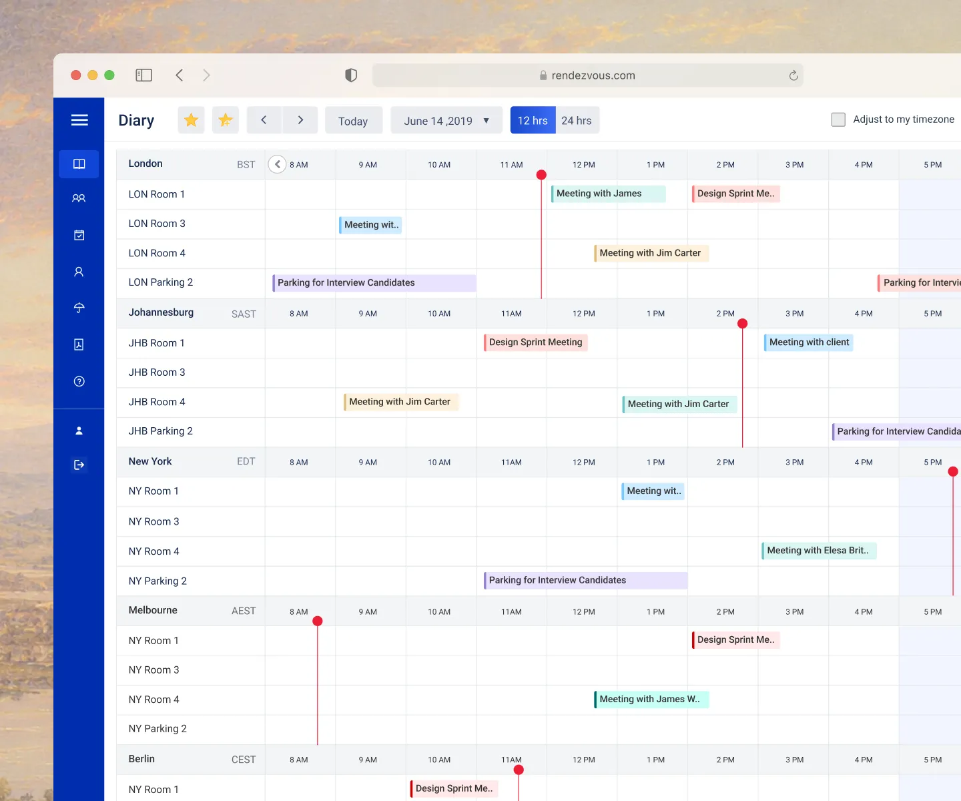Viewport: 961px width, 801px height.
Task: Open the yellow Meeting with Jim Carter in JHB Room 4
Action: pyautogui.click(x=401, y=402)
